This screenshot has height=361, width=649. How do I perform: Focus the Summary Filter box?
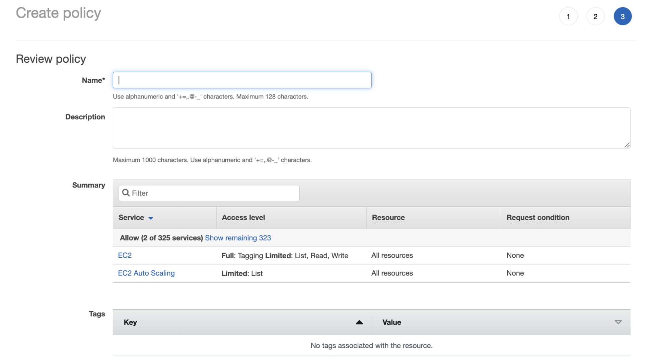pos(214,193)
